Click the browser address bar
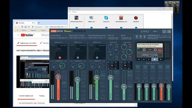Screen dimensions: 192x108 coord(49,27)
